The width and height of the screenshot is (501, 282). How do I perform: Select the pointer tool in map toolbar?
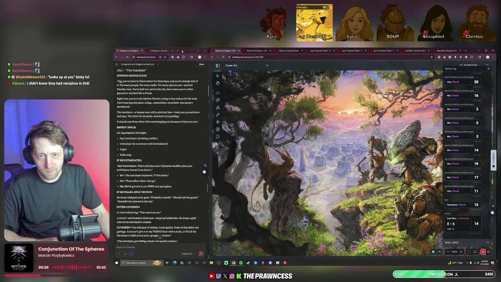218,76
